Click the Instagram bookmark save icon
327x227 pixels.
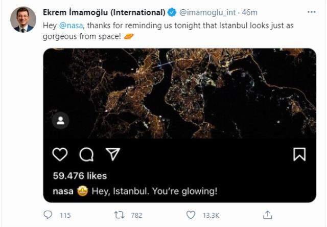click(299, 154)
